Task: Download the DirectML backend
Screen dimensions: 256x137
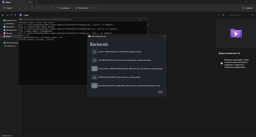Action: [94, 86]
